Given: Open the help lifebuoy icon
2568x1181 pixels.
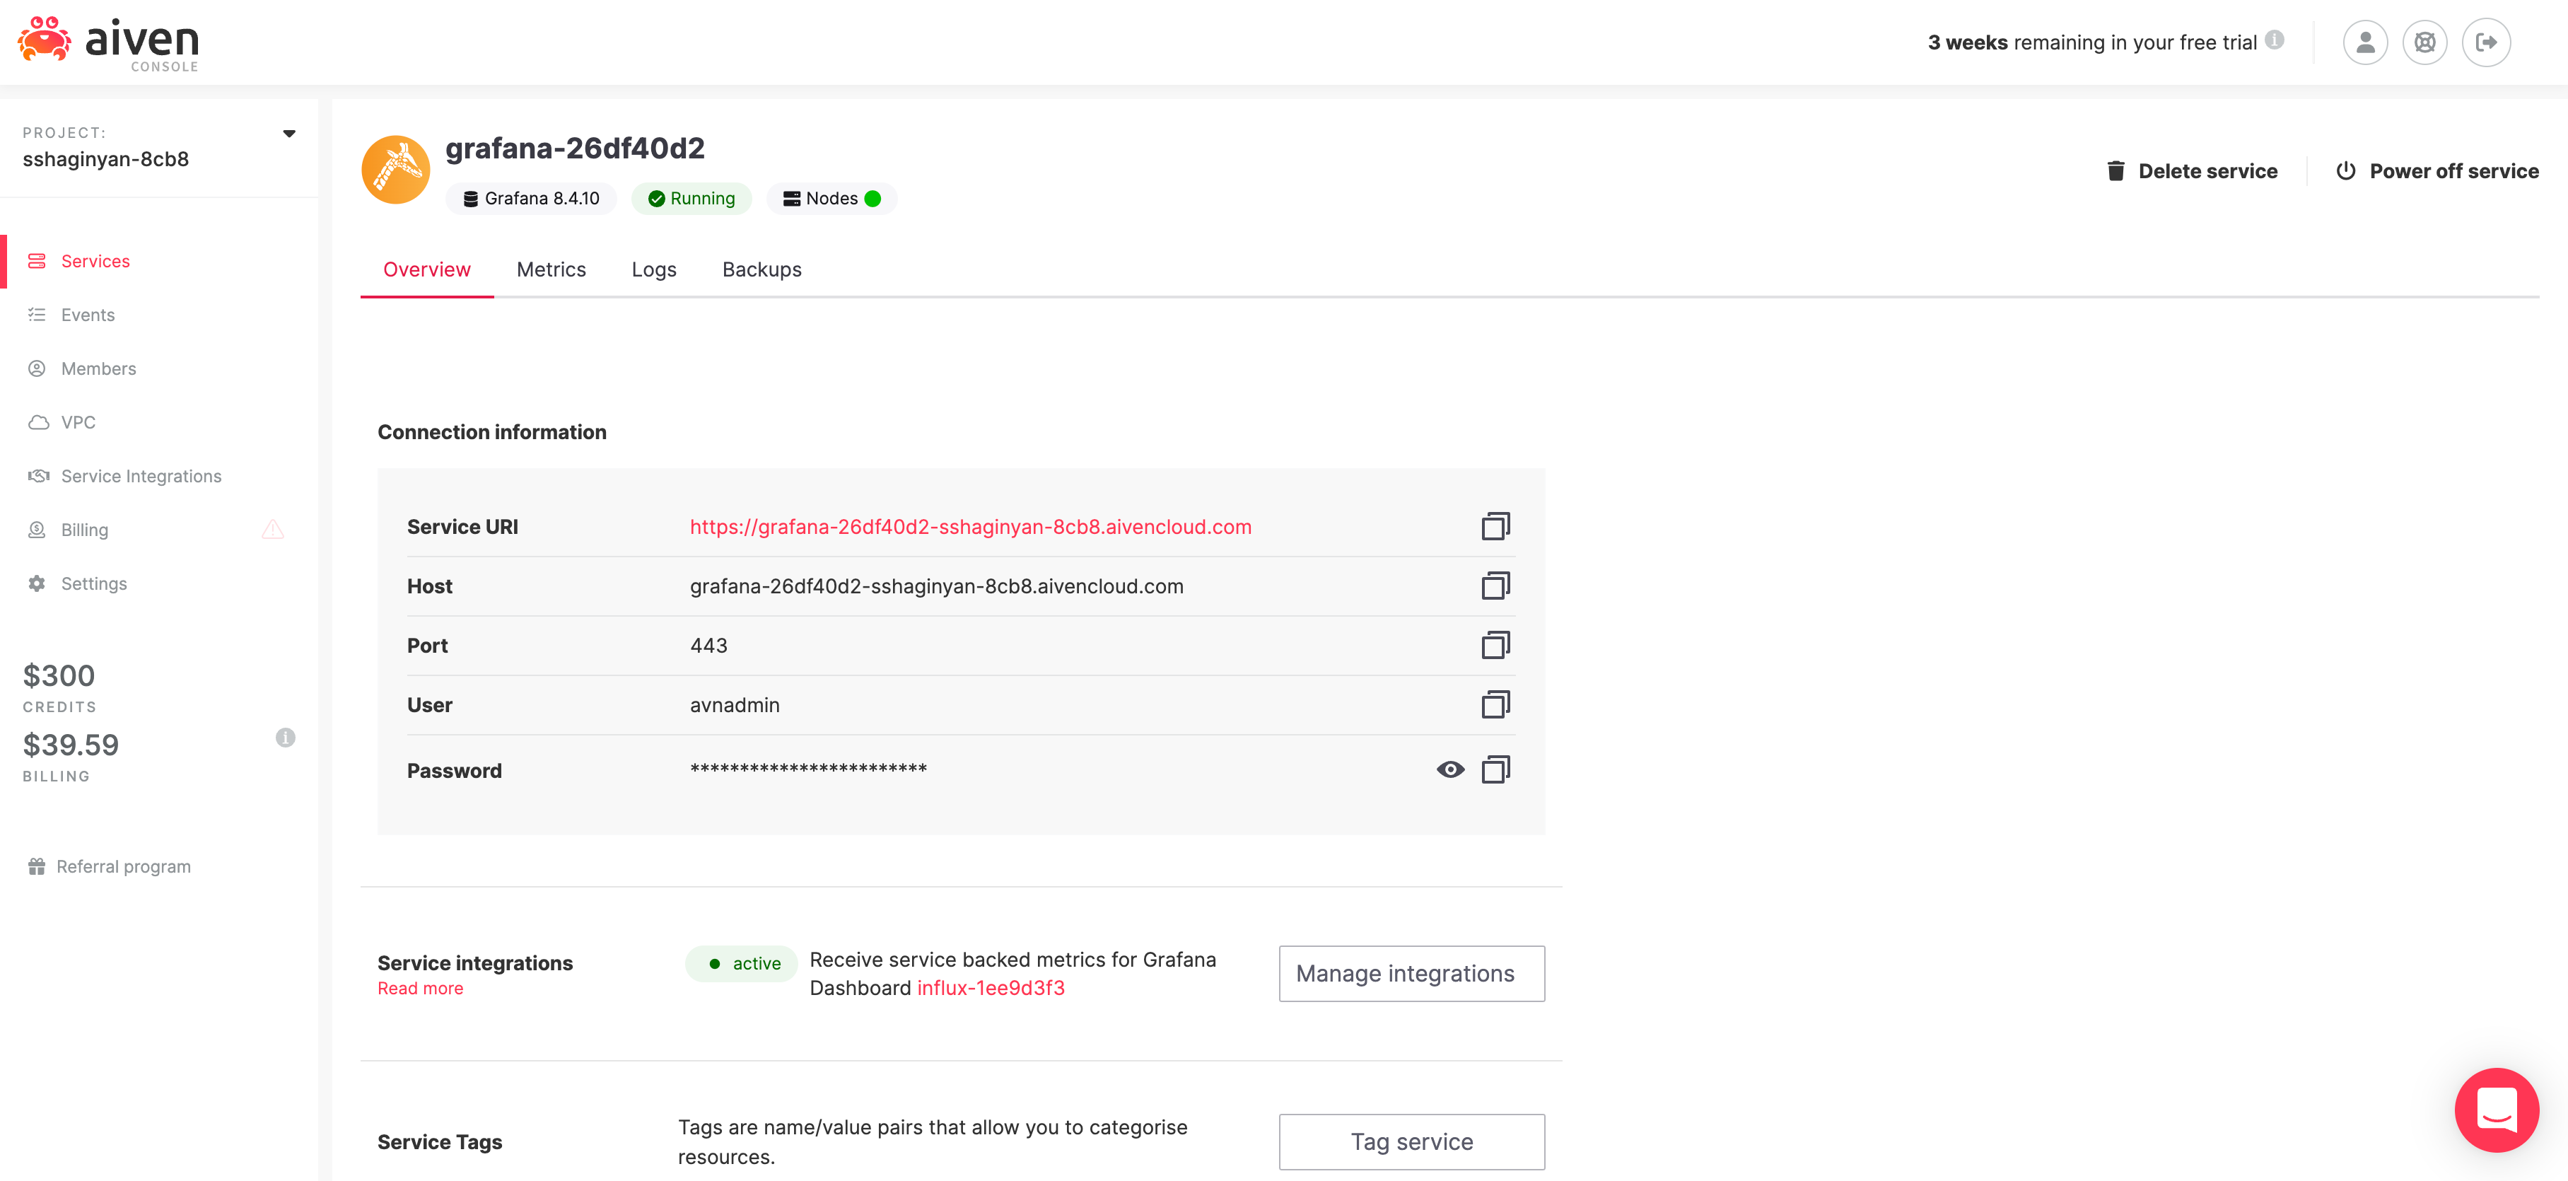Looking at the screenshot, I should (2424, 42).
